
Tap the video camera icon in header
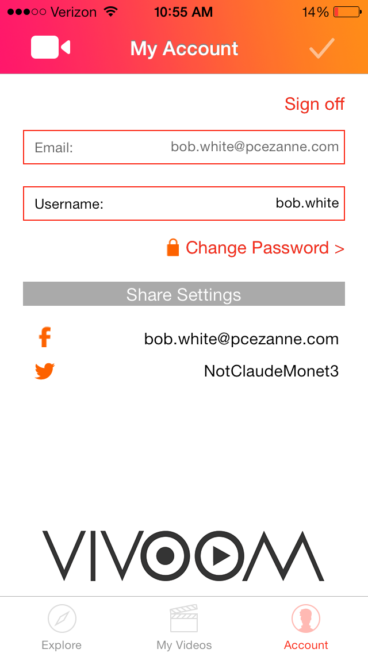point(51,47)
